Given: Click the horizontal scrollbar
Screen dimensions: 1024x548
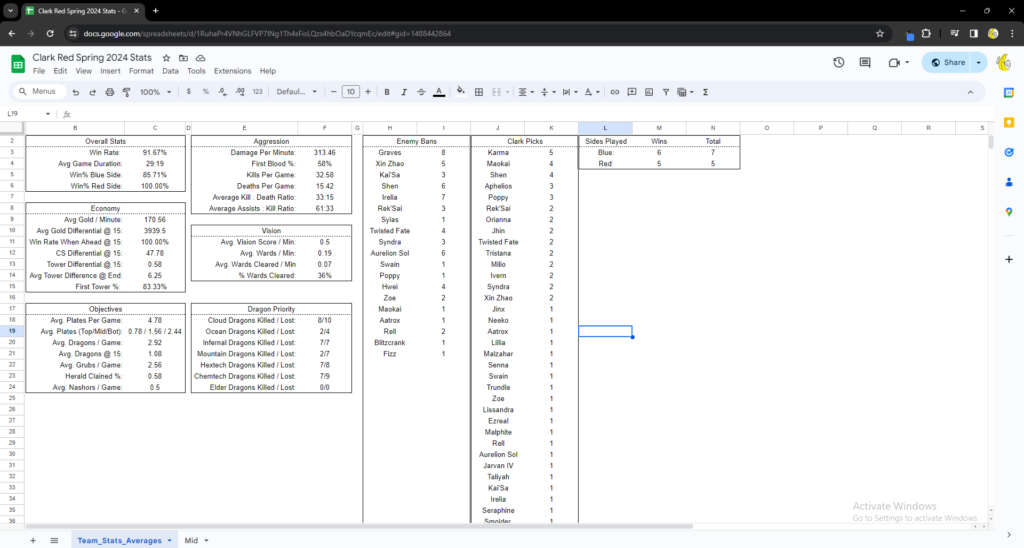Looking at the screenshot, I should (359, 526).
